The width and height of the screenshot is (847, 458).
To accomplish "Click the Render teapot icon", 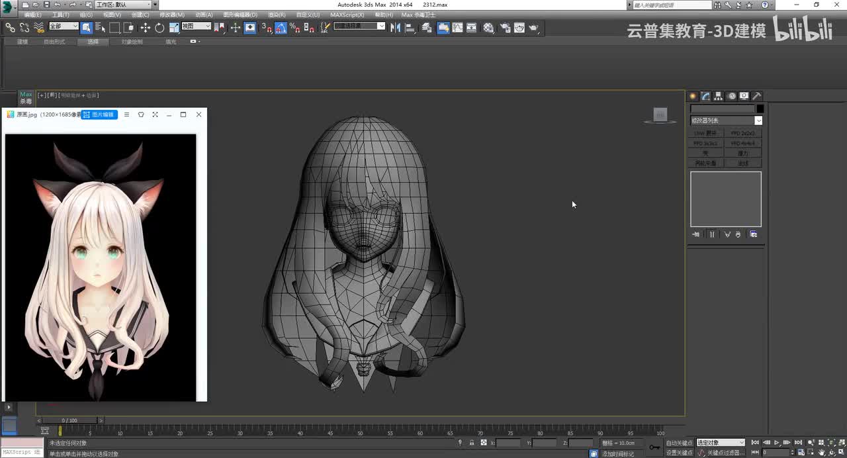I will [533, 28].
